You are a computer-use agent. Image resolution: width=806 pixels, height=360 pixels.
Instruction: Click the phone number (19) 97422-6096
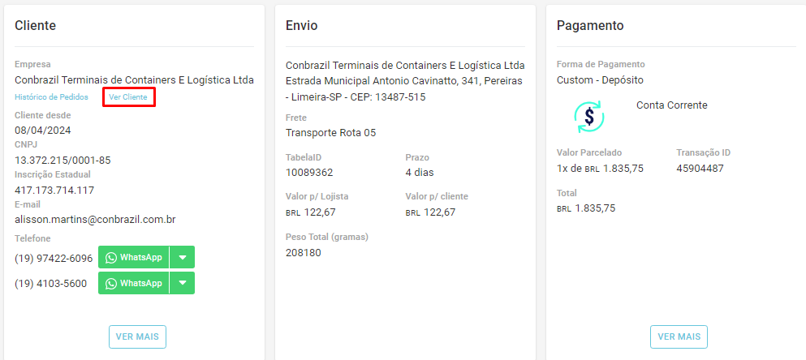[54, 258]
